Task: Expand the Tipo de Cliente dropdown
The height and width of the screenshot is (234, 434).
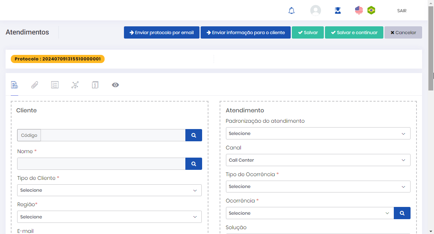Action: tap(109, 190)
